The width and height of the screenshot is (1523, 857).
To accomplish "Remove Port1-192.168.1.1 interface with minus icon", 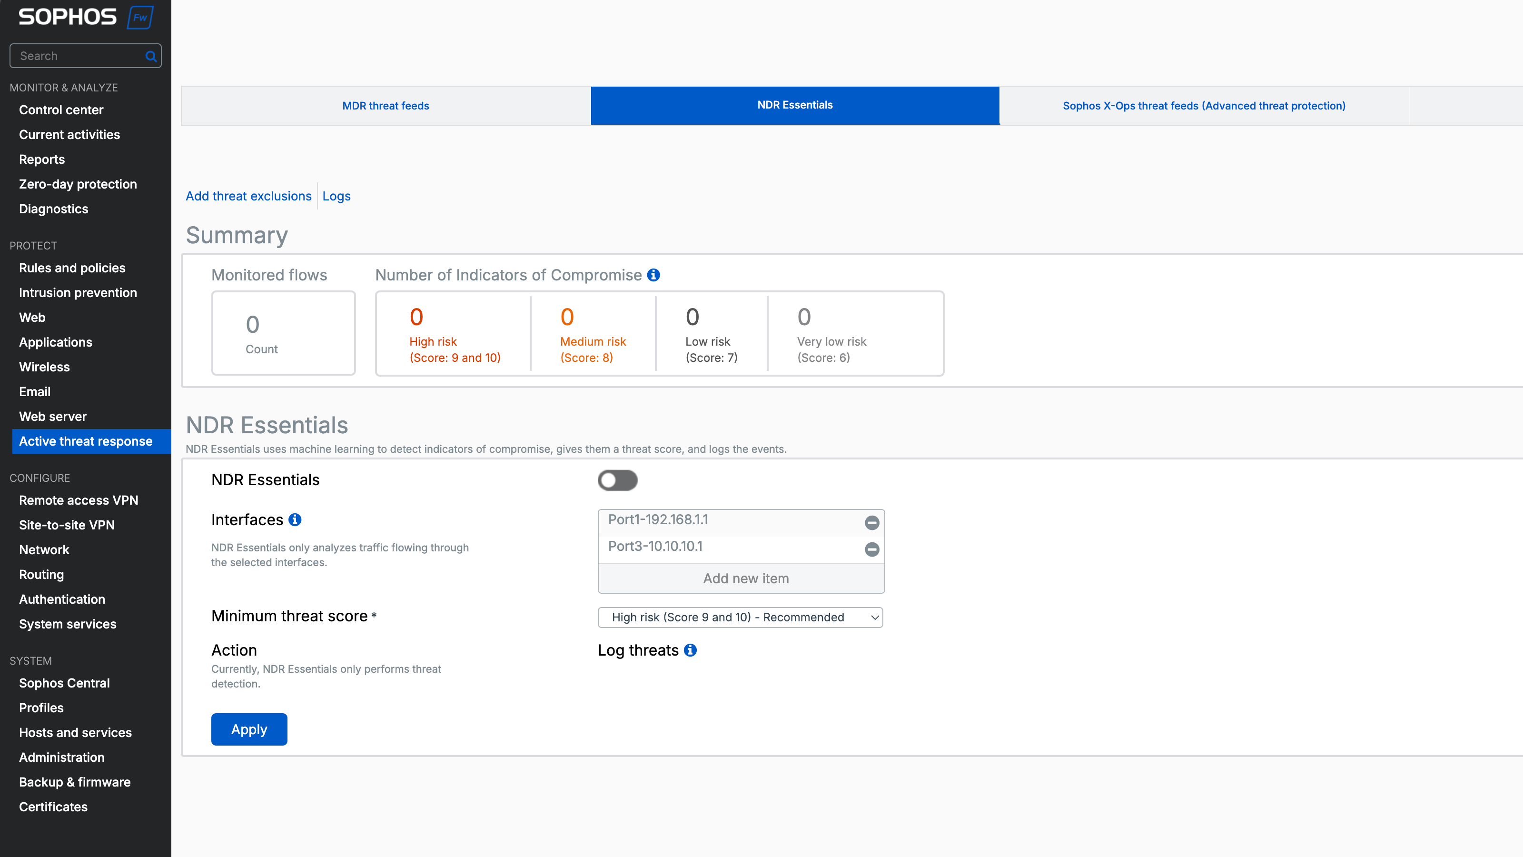I will [871, 523].
